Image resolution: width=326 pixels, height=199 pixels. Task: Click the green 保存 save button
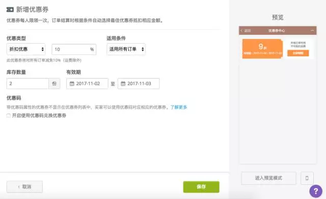(x=201, y=187)
